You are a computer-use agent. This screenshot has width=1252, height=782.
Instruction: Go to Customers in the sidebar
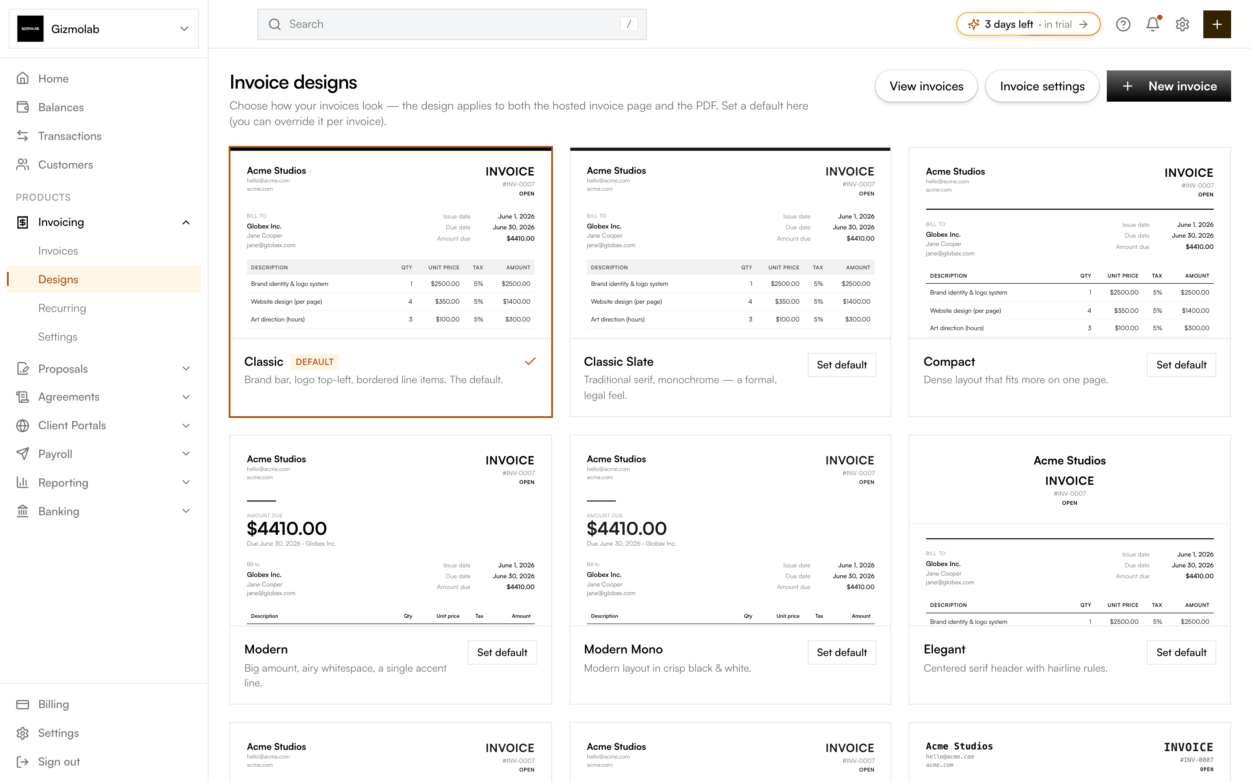coord(104,165)
